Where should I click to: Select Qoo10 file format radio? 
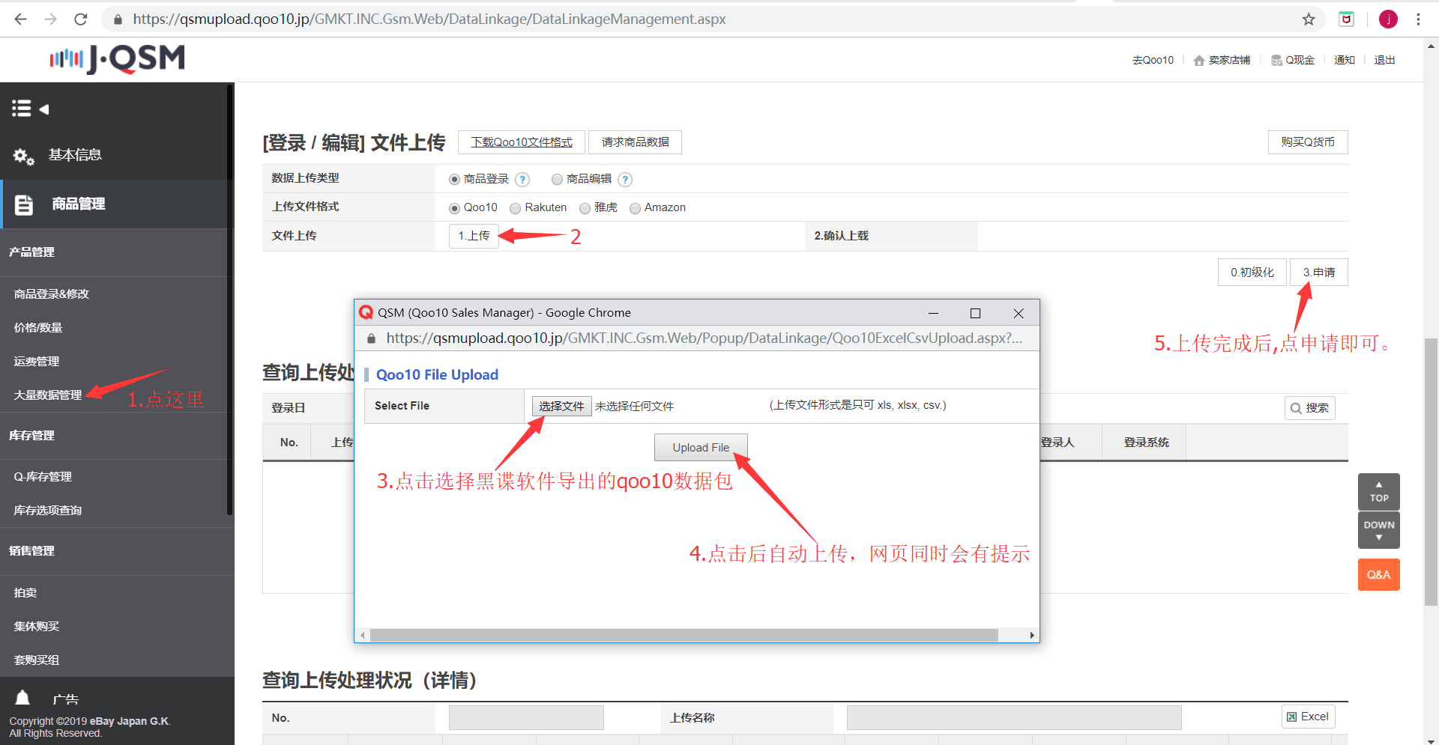(x=454, y=208)
